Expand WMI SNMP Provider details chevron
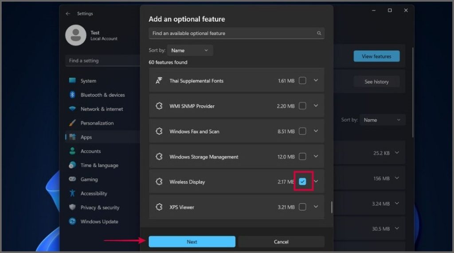 316,106
